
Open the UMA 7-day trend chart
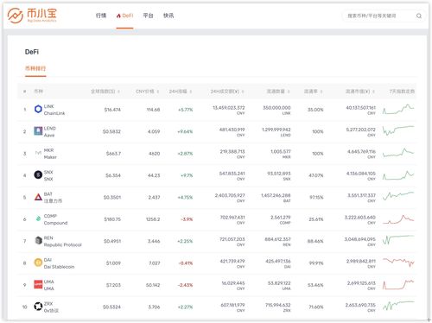pyautogui.click(x=398, y=284)
